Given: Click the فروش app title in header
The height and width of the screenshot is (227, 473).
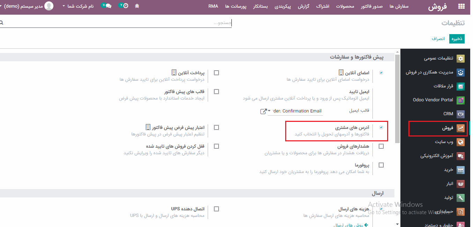Looking at the screenshot, I should pos(438,7).
